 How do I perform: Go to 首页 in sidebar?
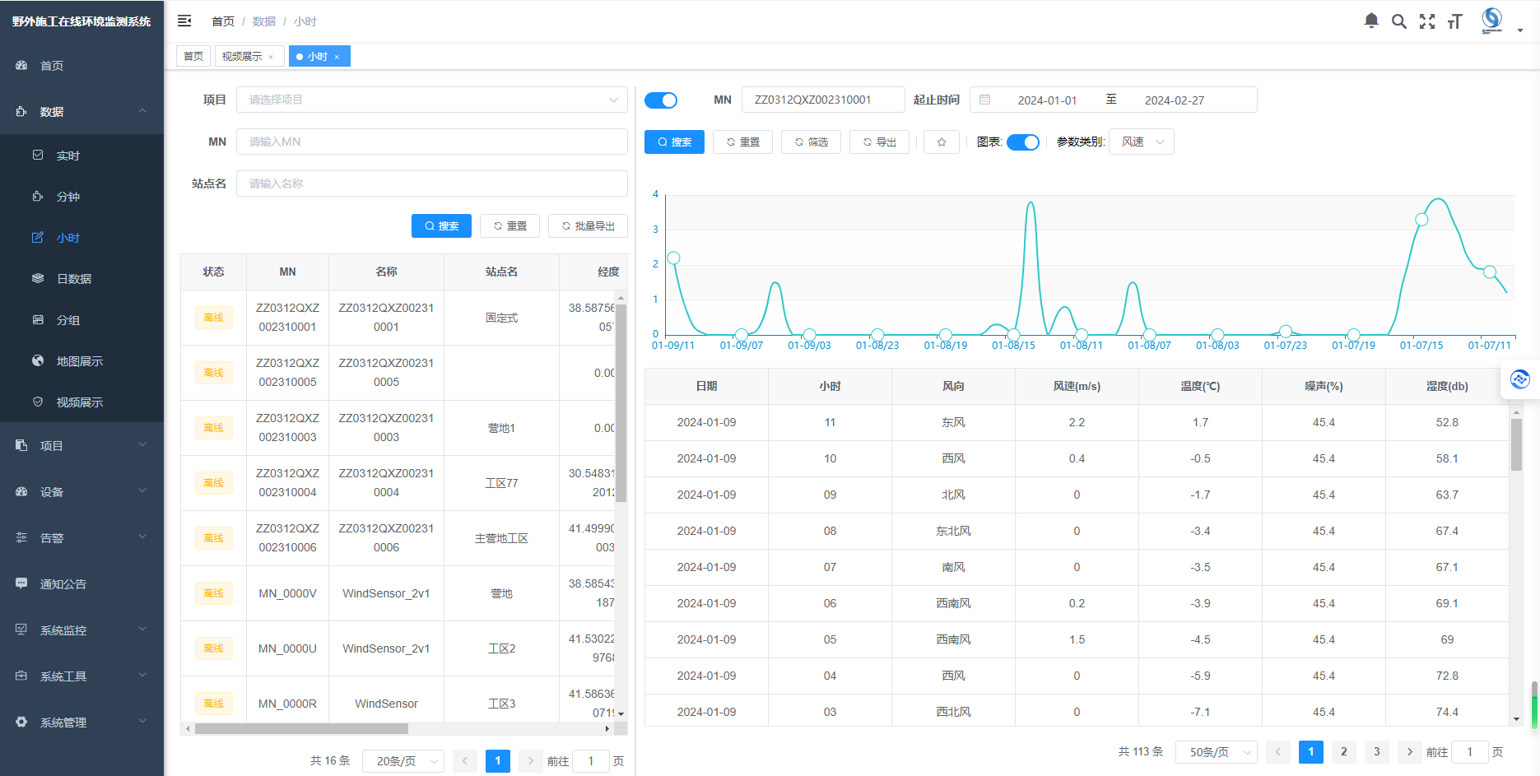(x=81, y=66)
